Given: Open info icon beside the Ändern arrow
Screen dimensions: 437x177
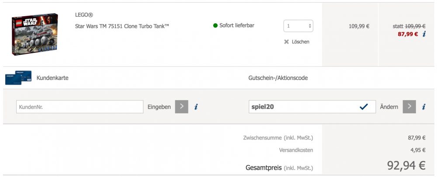Looking at the screenshot, I should click(423, 107).
